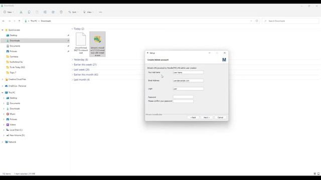The width and height of the screenshot is (321, 180).
Task: Click Cancel in the Setup dialog
Action: [220, 117]
